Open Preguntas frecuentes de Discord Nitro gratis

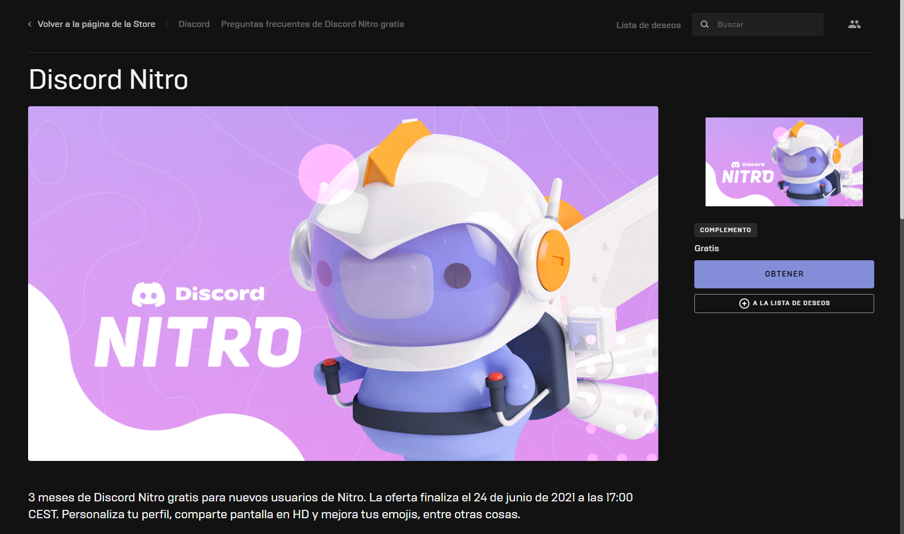tap(313, 24)
